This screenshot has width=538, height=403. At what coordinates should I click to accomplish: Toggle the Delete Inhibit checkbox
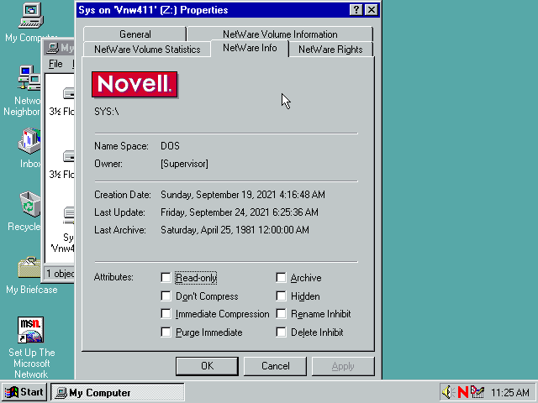point(281,332)
